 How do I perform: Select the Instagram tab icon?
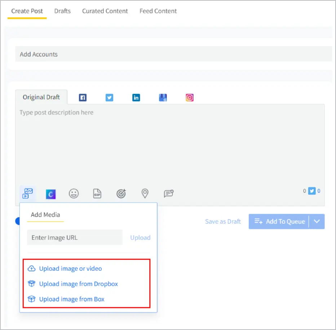pos(190,97)
